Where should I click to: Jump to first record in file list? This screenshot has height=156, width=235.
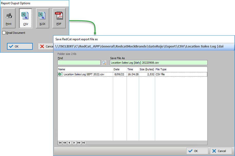(60, 143)
